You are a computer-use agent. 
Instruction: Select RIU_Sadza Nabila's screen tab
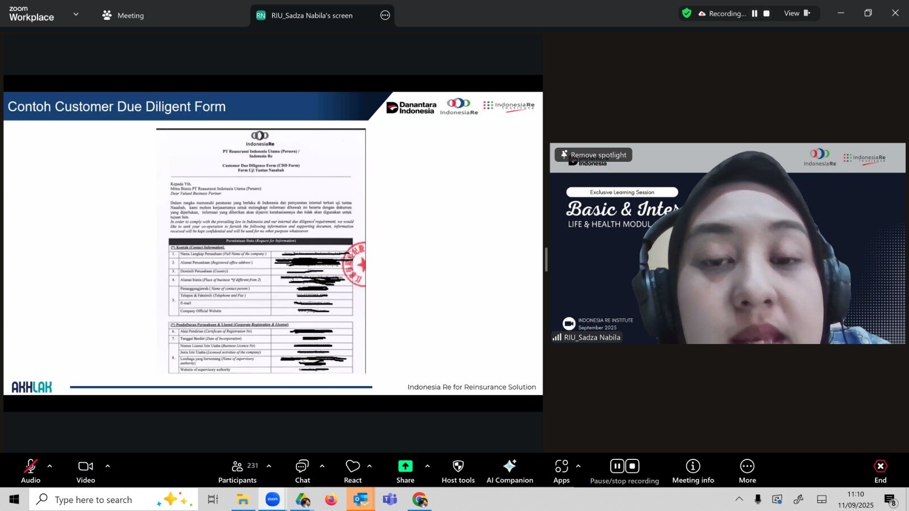(311, 15)
